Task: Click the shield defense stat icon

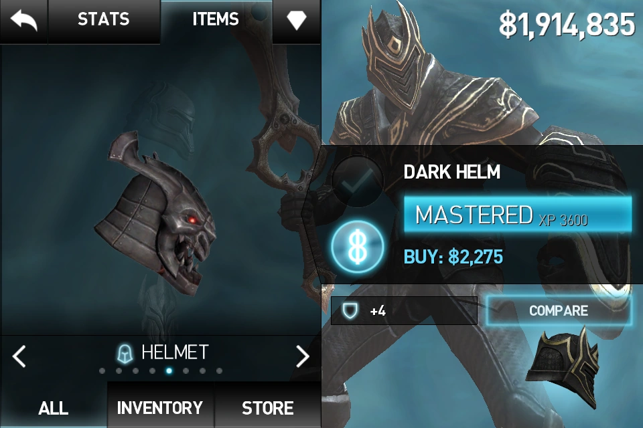Action: 350,311
